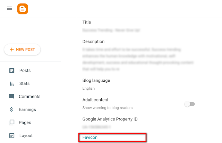222x143 pixels.
Task: Open the Earnings section label
Action: click(27, 110)
